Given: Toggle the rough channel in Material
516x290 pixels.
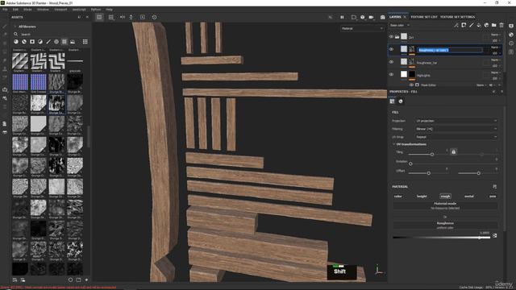Looking at the screenshot, I should pos(445,197).
